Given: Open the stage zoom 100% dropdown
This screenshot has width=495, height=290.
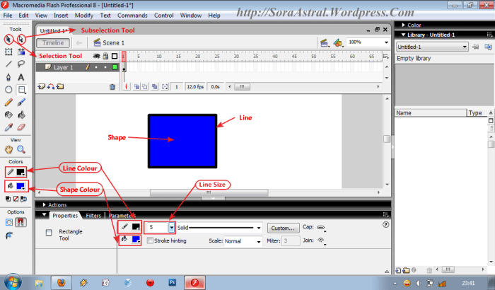Looking at the screenshot, I should coord(386,42).
